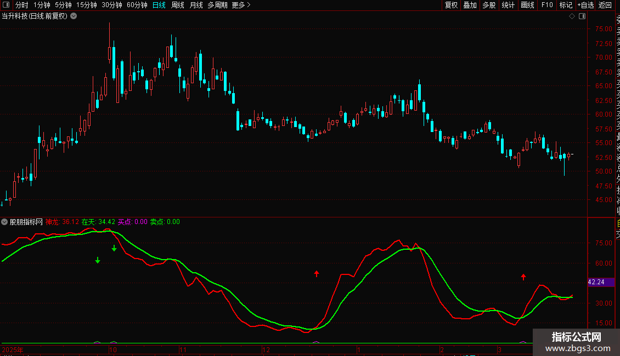Click the month 1 marker on time axis

click(x=359, y=349)
